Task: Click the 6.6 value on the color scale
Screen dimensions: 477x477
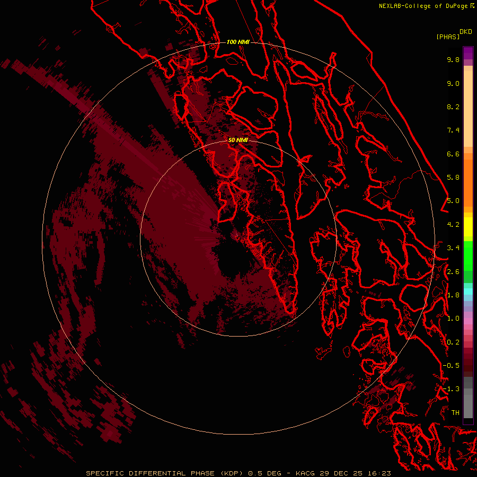Action: (x=453, y=154)
